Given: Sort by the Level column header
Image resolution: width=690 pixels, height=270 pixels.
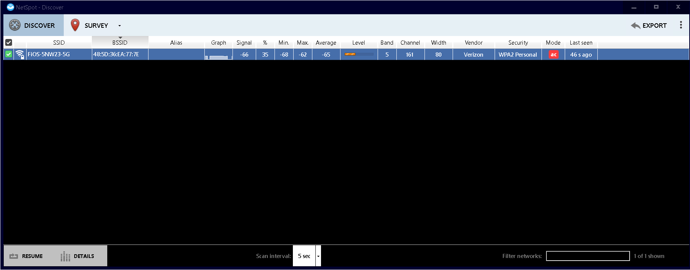Looking at the screenshot, I should point(358,43).
